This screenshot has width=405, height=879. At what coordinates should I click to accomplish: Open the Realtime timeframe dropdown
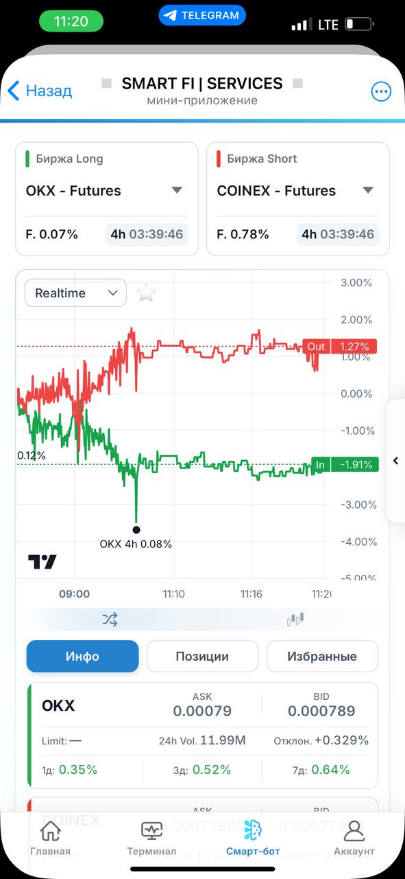pyautogui.click(x=76, y=293)
